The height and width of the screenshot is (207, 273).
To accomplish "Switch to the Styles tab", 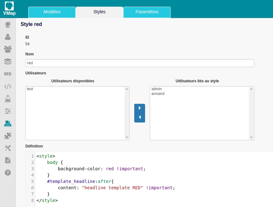I will click(x=99, y=12).
